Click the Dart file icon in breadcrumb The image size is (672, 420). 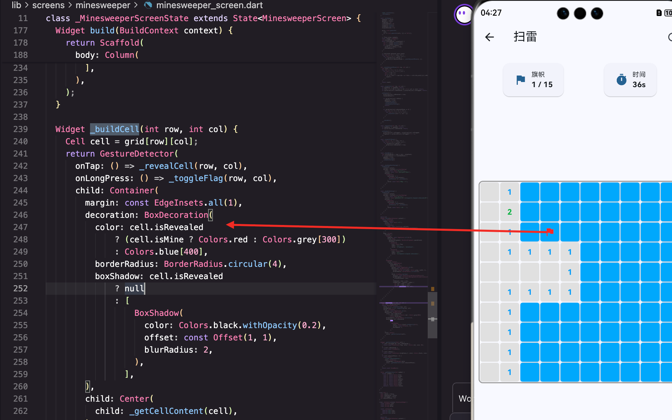point(148,5)
